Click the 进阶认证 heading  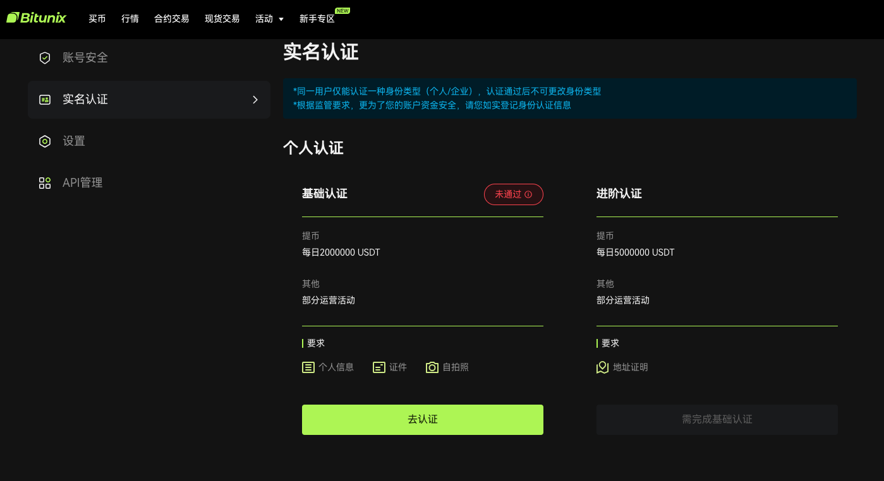coord(619,194)
